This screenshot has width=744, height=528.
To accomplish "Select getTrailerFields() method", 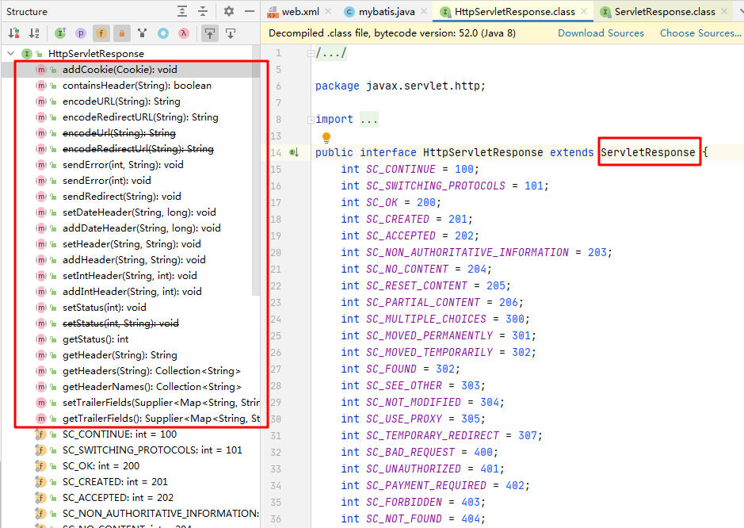I will (x=161, y=419).
